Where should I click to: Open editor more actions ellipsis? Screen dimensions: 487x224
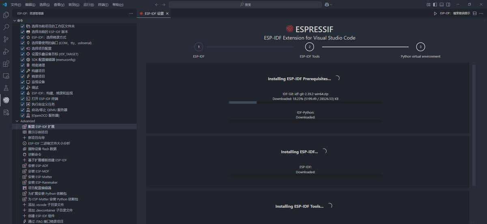[x=482, y=13]
